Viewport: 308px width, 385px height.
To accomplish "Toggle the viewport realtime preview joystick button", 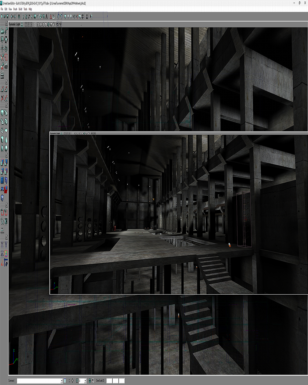I will pyautogui.click(x=22, y=25).
